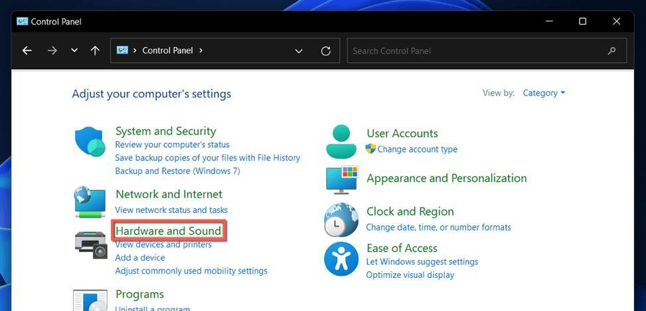
Task: Open Network and Internet category
Action: pos(169,194)
